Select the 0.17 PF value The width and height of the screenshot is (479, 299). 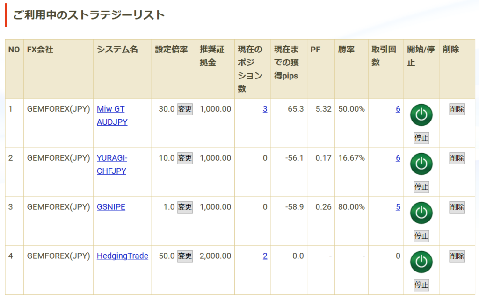coord(324,158)
